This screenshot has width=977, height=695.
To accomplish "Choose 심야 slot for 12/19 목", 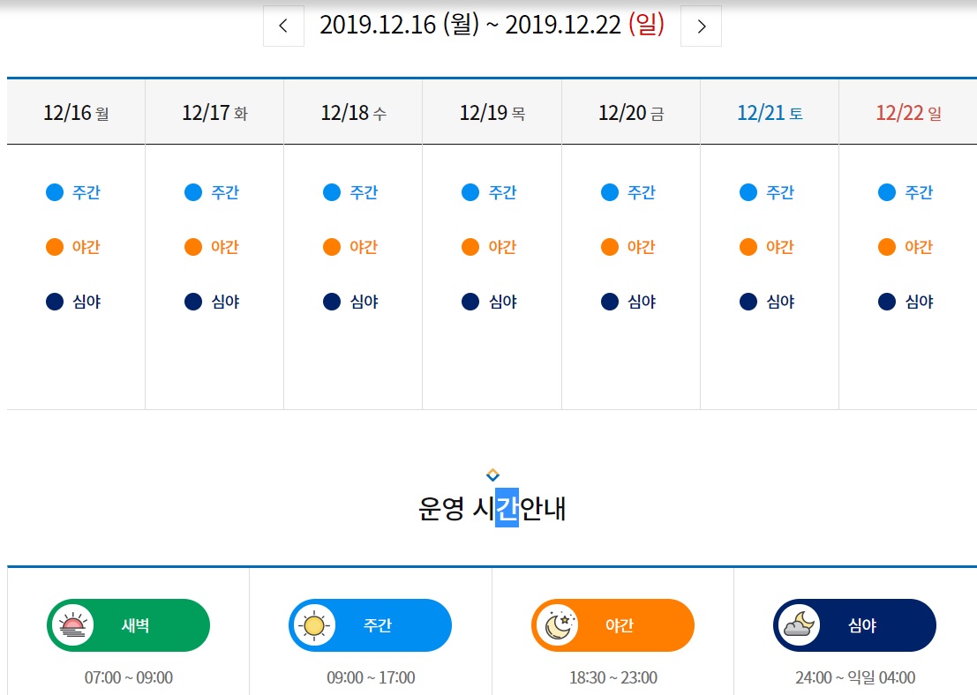I will pos(502,302).
